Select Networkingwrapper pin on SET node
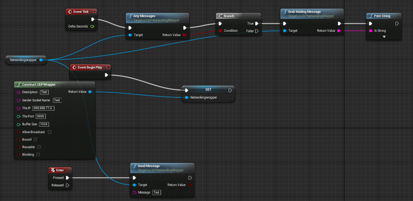 click(x=187, y=98)
